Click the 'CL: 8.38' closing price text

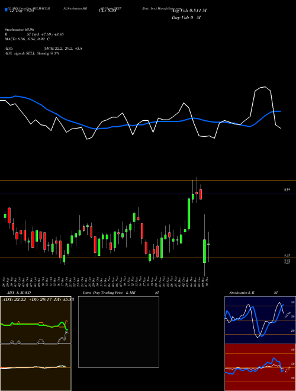107,11
